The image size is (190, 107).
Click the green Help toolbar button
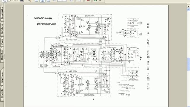coord(98,1)
